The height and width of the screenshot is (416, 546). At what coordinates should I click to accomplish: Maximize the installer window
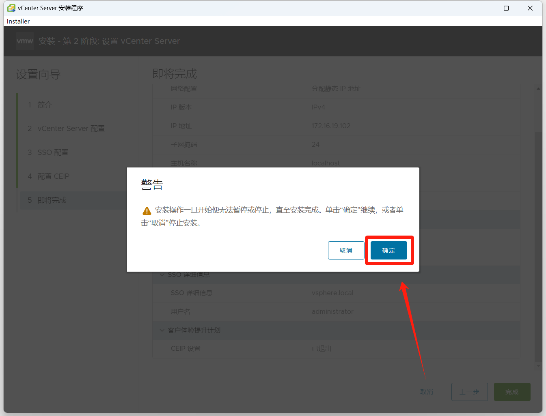point(506,8)
